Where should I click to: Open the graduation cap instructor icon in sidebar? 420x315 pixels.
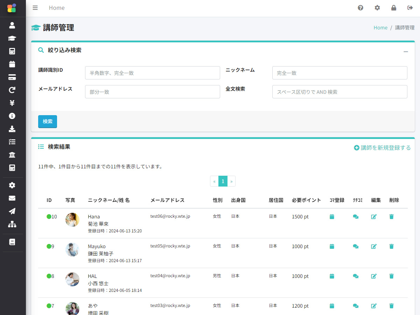pyautogui.click(x=12, y=38)
